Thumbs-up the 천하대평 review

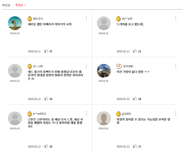point(135,99)
